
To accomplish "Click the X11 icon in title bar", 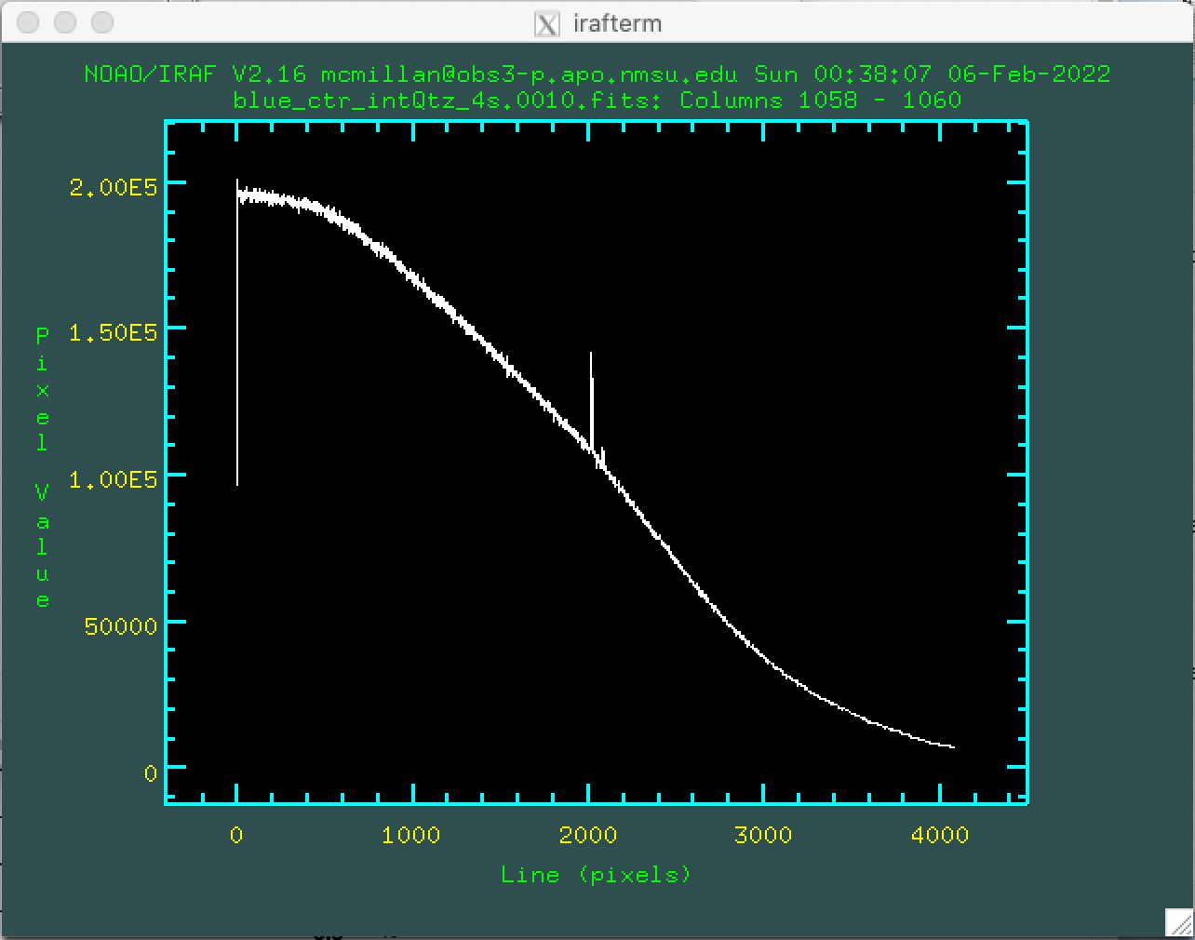I will point(547,23).
